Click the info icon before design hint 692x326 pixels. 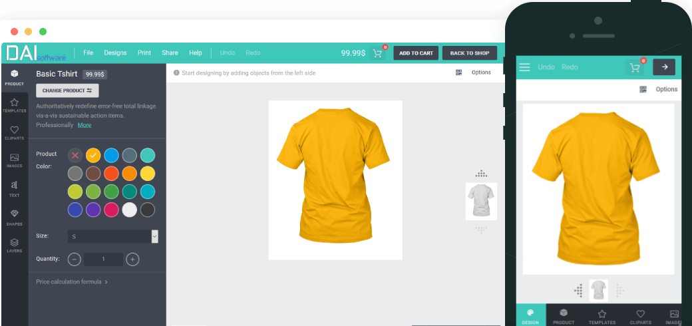(x=176, y=73)
